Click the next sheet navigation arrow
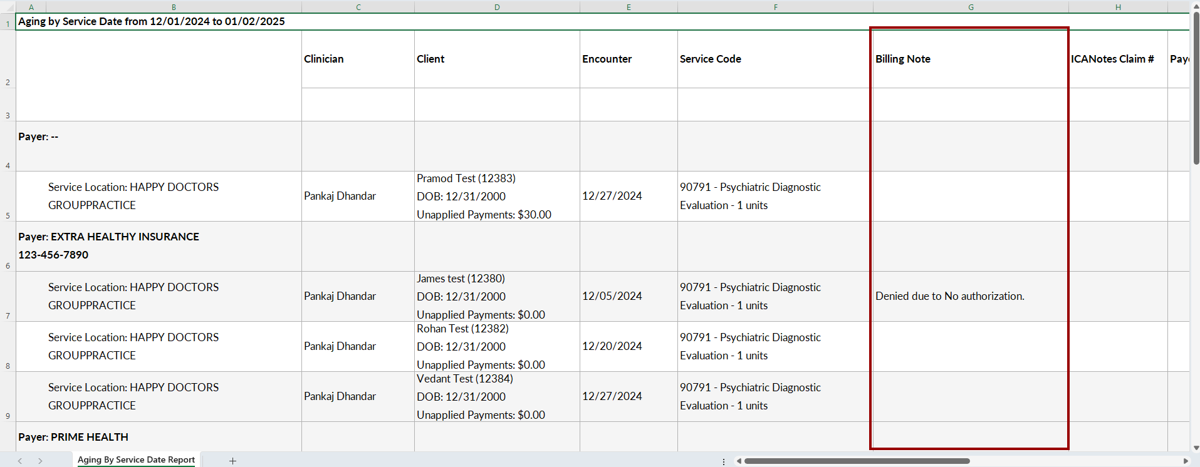Screen dimensions: 1200x467 40,461
